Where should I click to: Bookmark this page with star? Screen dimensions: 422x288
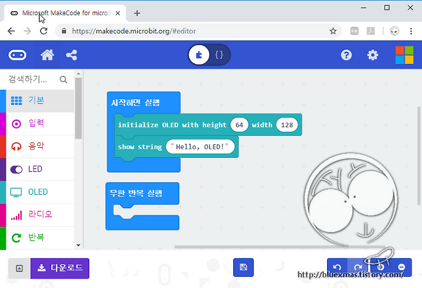[x=333, y=31]
